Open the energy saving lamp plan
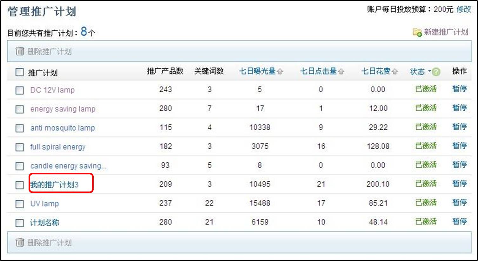Image resolution: width=478 pixels, height=261 pixels. pyautogui.click(x=63, y=109)
